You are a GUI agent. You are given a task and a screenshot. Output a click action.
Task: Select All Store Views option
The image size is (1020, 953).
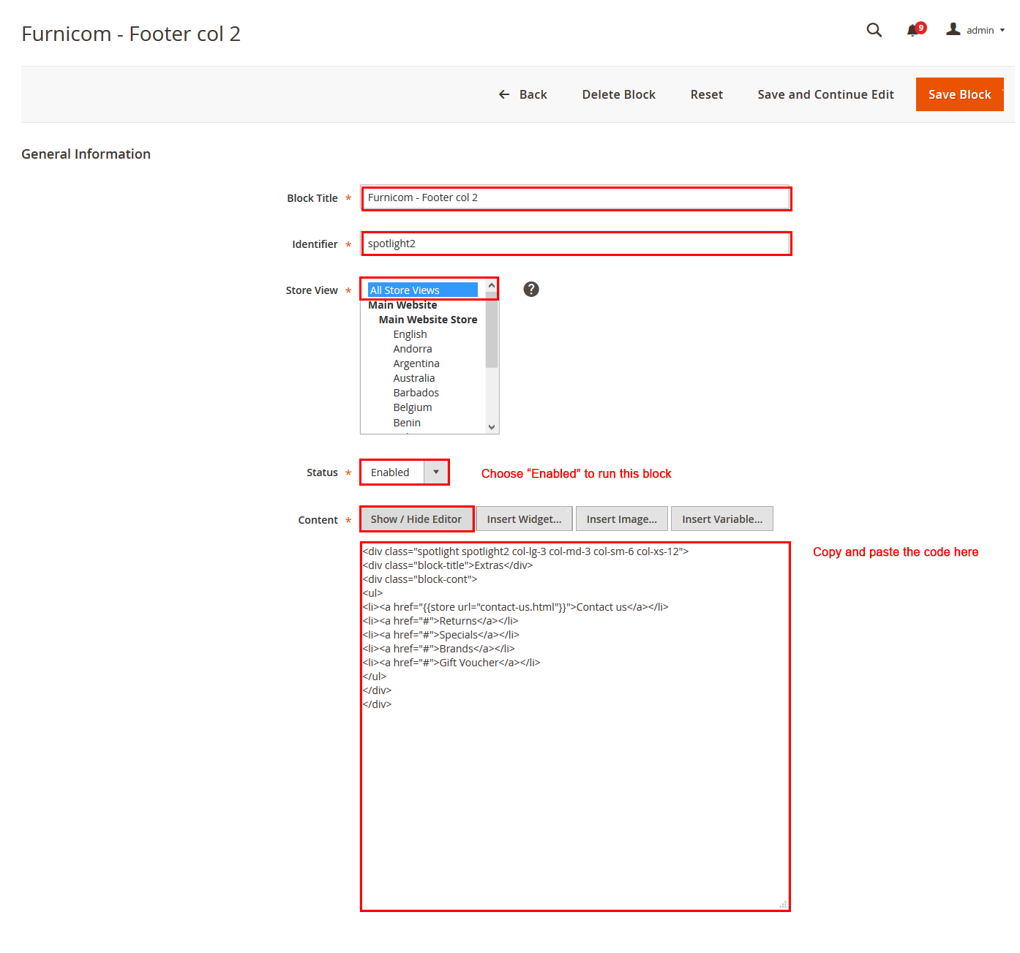click(x=423, y=290)
